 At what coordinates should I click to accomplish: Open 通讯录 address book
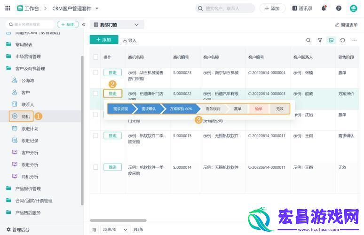tap(302, 8)
